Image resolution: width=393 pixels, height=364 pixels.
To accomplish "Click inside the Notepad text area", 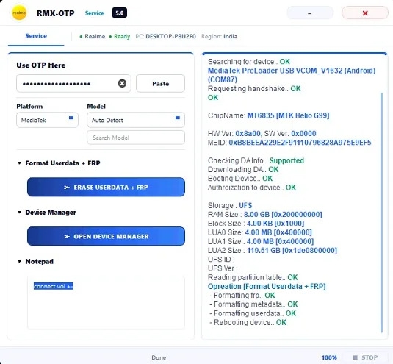I will point(106,302).
